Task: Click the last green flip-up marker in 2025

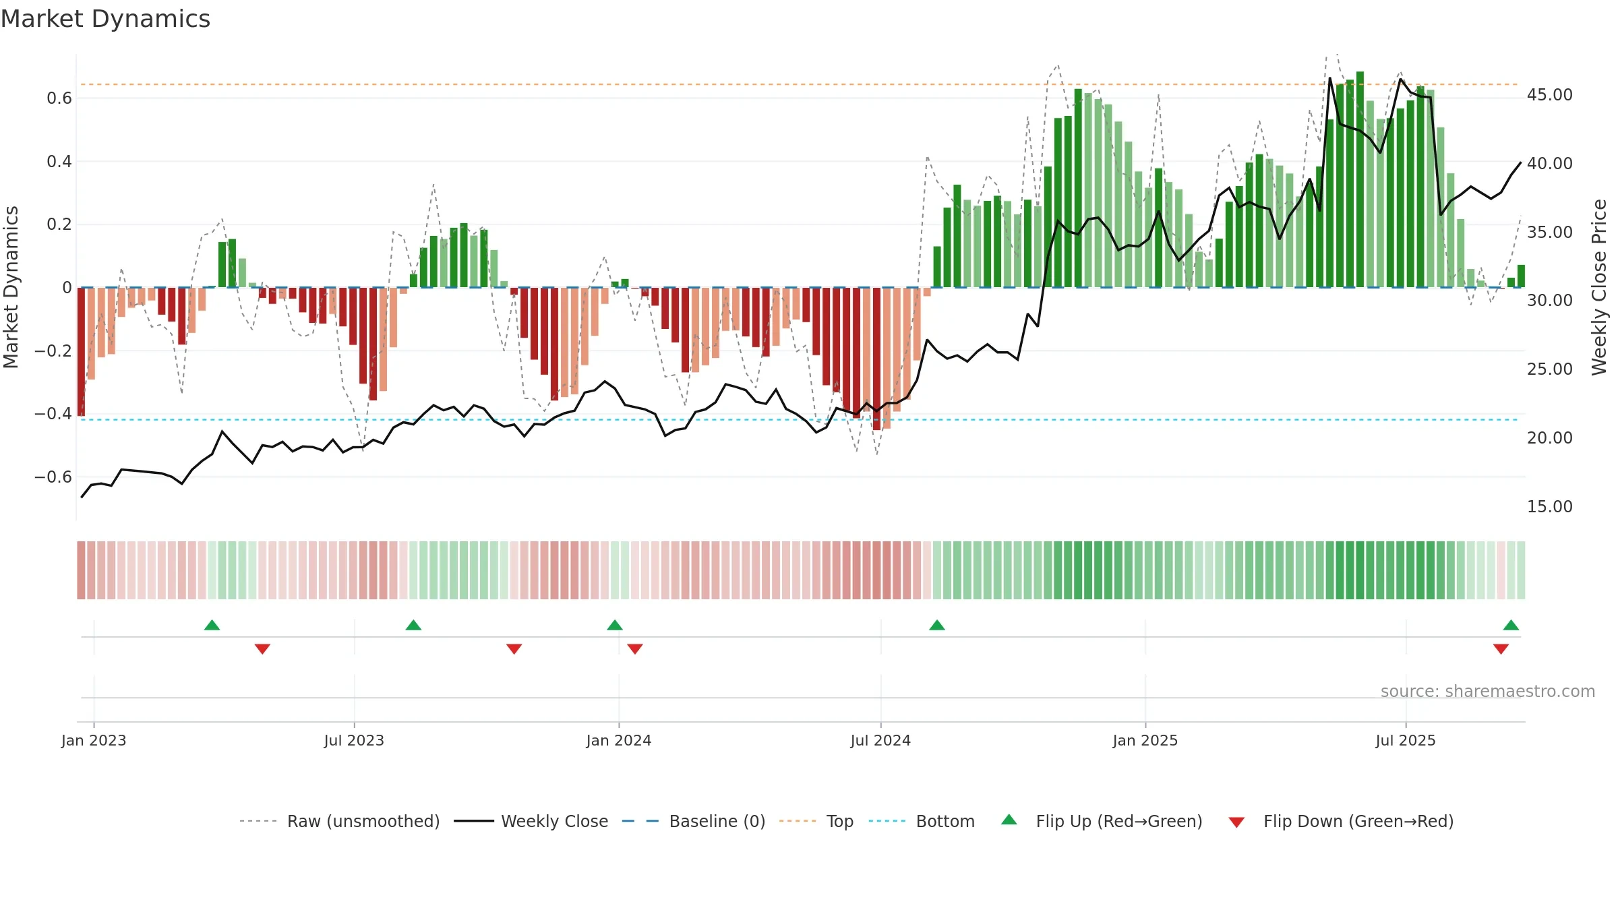Action: click(1511, 625)
